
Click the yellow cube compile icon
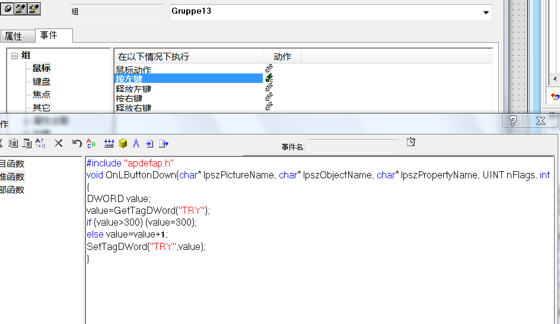123,143
